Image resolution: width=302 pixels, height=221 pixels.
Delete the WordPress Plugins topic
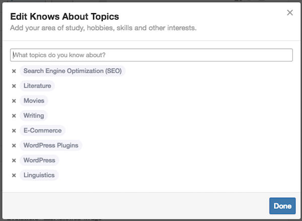click(14, 146)
